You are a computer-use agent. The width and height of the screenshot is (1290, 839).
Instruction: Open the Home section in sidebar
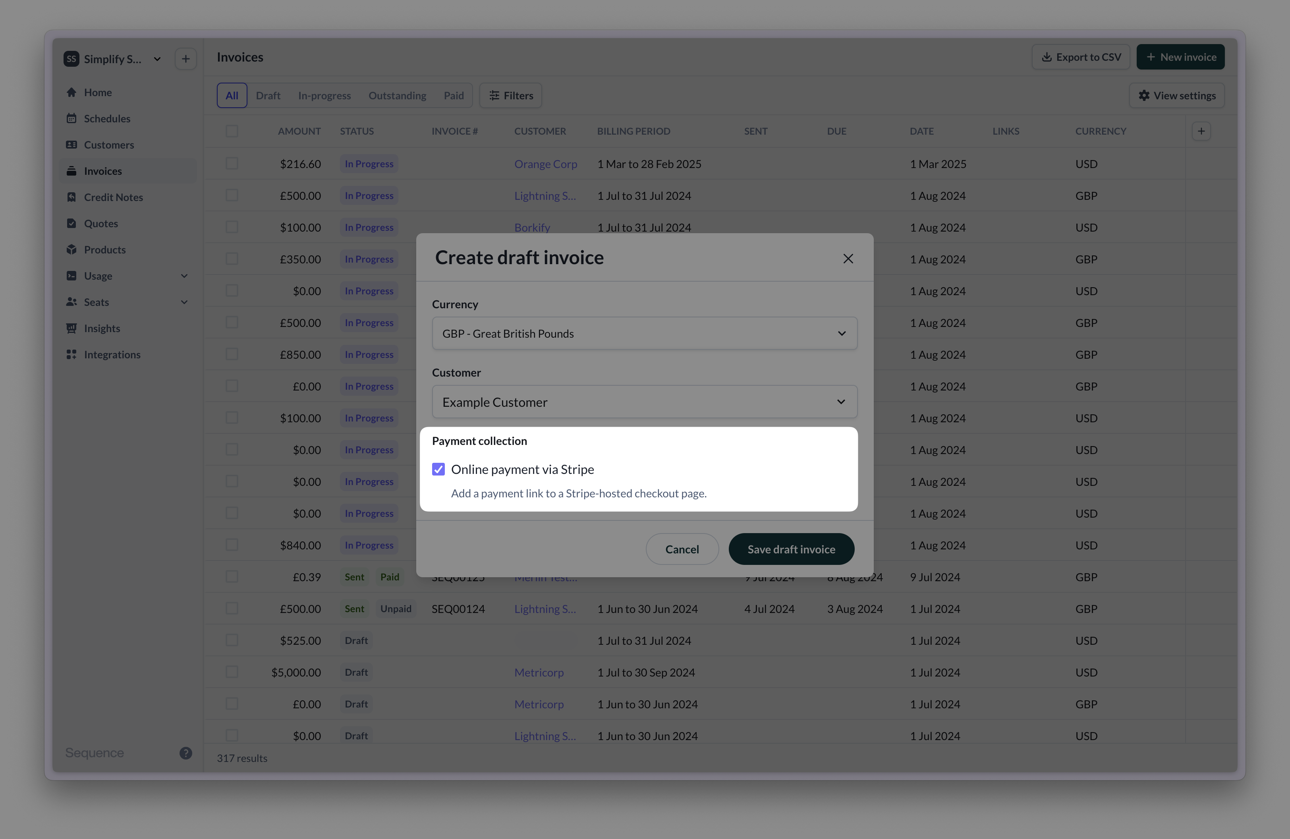pyautogui.click(x=98, y=92)
